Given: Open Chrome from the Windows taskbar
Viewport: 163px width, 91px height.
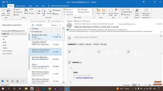Looking at the screenshot, I should coord(49,89).
